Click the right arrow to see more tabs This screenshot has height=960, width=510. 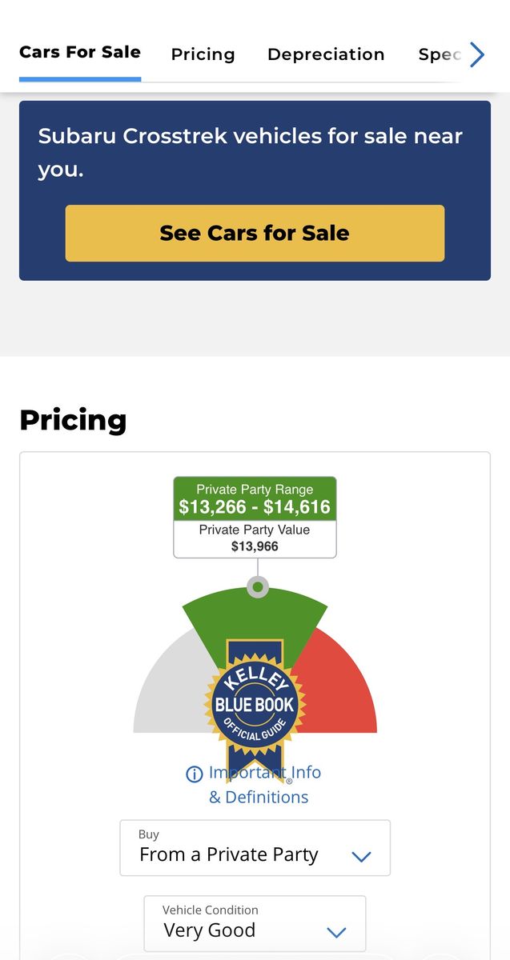[477, 54]
